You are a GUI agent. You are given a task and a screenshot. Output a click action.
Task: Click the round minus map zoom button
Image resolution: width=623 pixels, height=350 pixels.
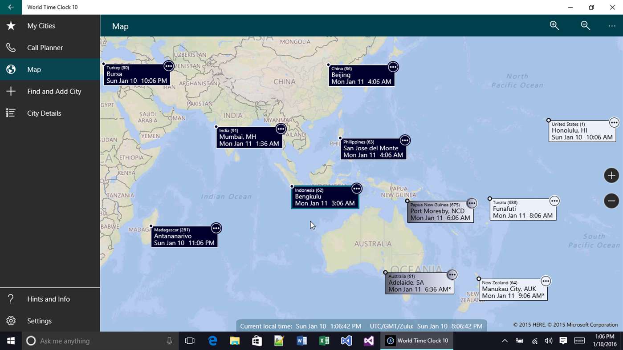click(x=611, y=201)
